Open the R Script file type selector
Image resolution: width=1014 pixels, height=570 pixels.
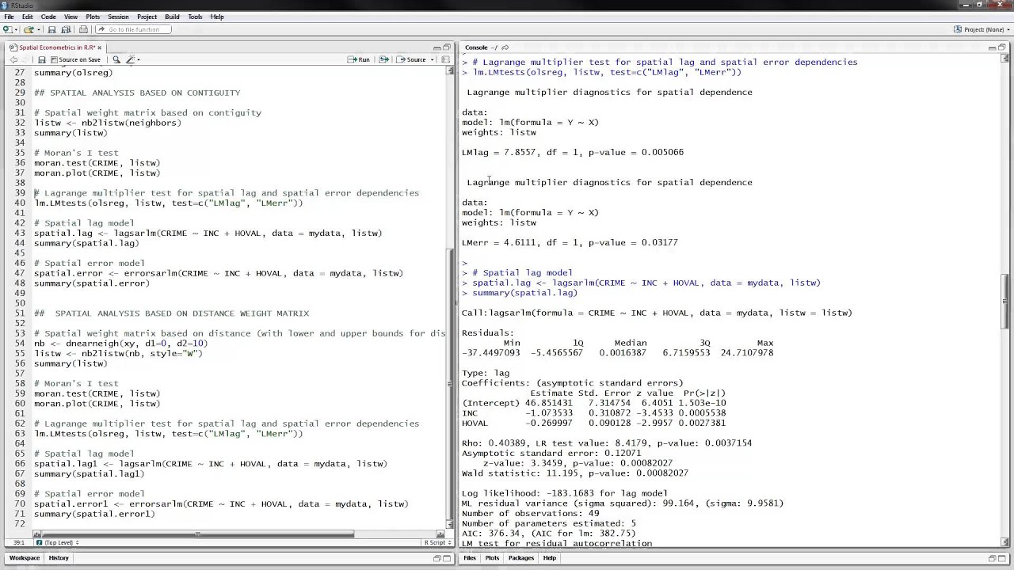click(x=437, y=542)
